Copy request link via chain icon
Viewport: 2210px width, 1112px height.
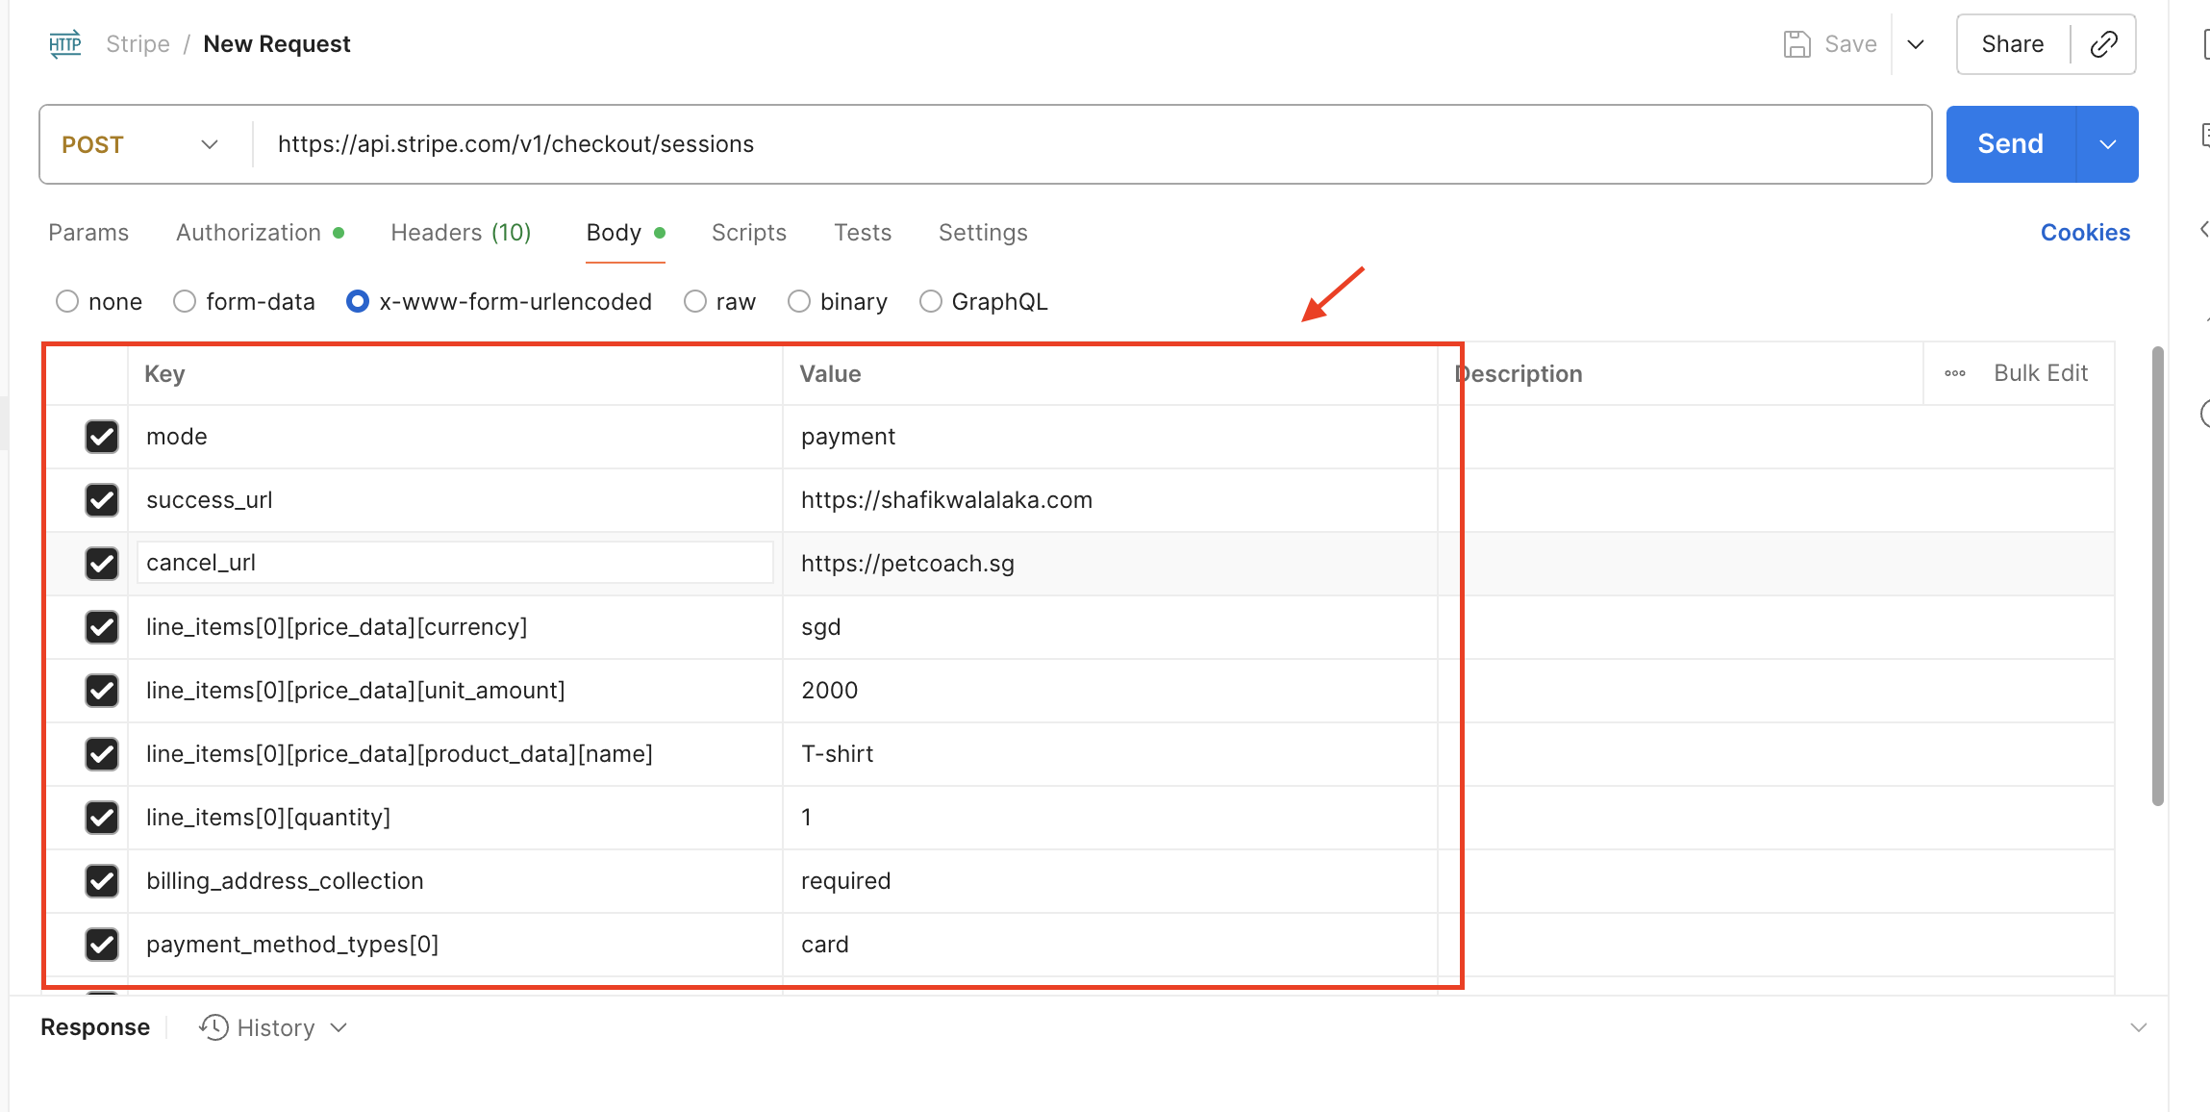(x=2103, y=44)
